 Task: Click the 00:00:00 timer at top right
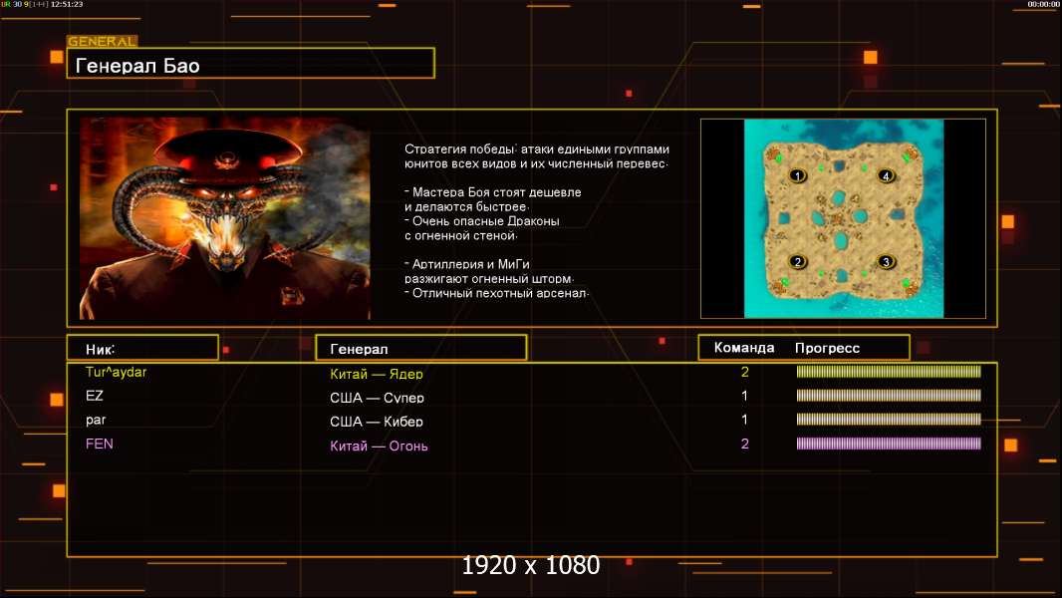[1043, 4]
